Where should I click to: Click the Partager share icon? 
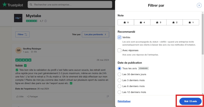click(x=28, y=97)
